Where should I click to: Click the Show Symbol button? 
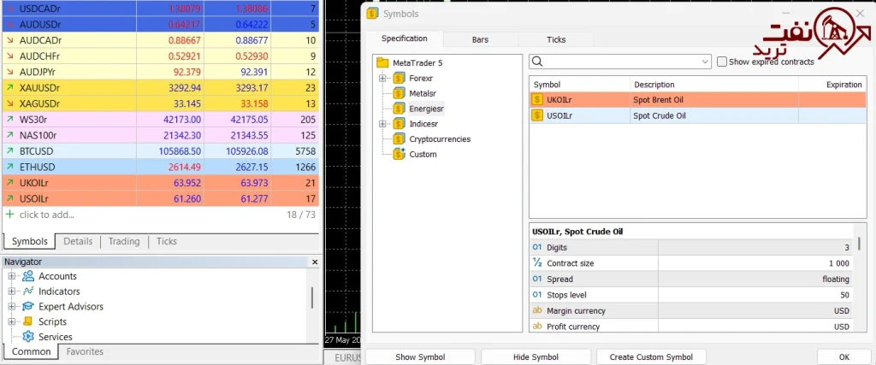pyautogui.click(x=420, y=357)
